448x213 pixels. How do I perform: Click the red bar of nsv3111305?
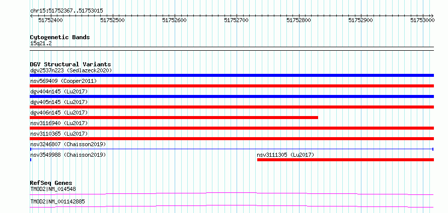pos(345,160)
